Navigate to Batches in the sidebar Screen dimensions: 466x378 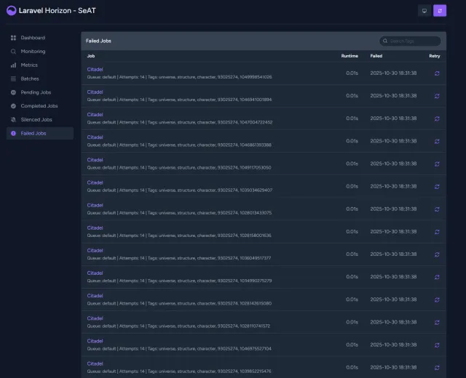point(30,79)
